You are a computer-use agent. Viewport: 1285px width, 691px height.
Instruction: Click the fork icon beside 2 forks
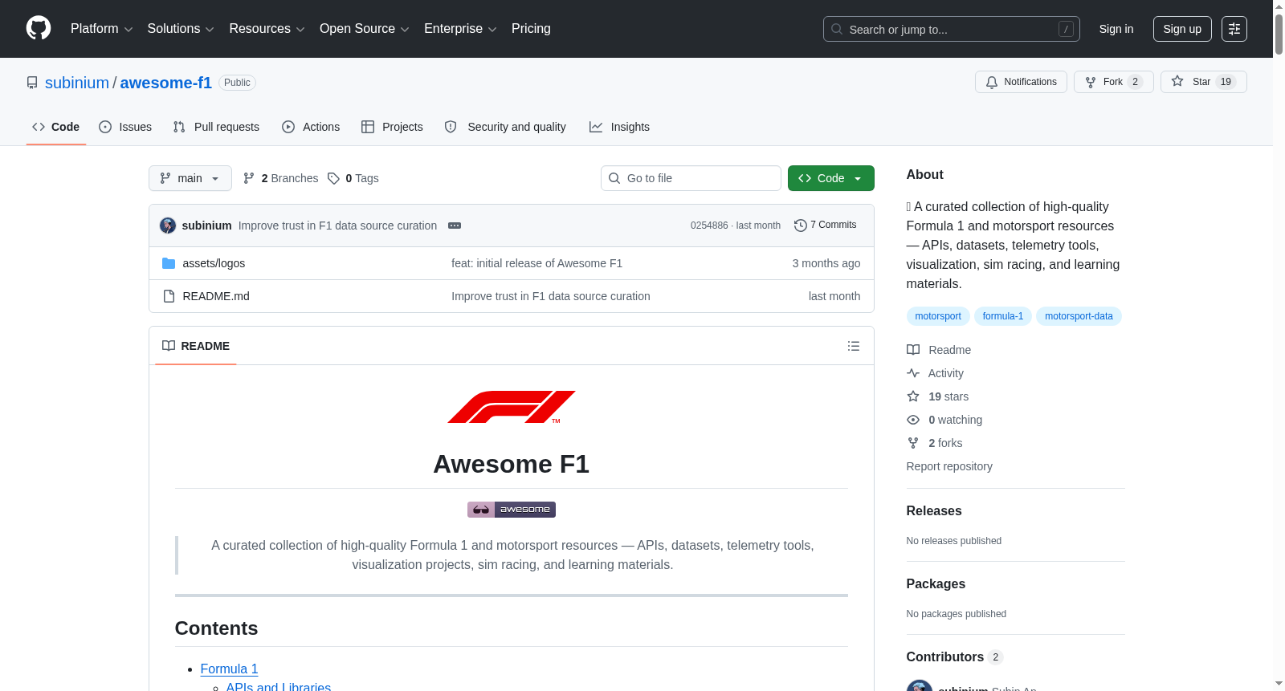click(x=913, y=443)
